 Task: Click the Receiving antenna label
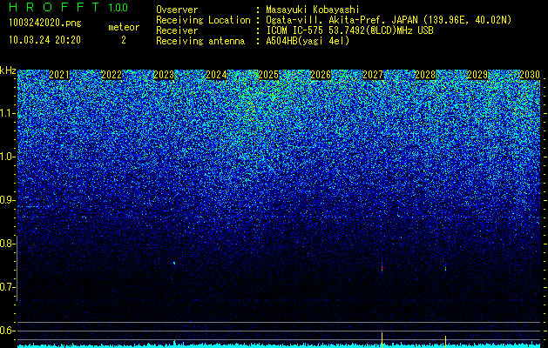(x=200, y=41)
